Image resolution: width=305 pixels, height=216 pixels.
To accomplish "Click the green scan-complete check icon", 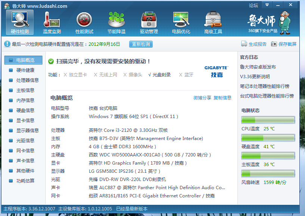I will coord(51,61).
